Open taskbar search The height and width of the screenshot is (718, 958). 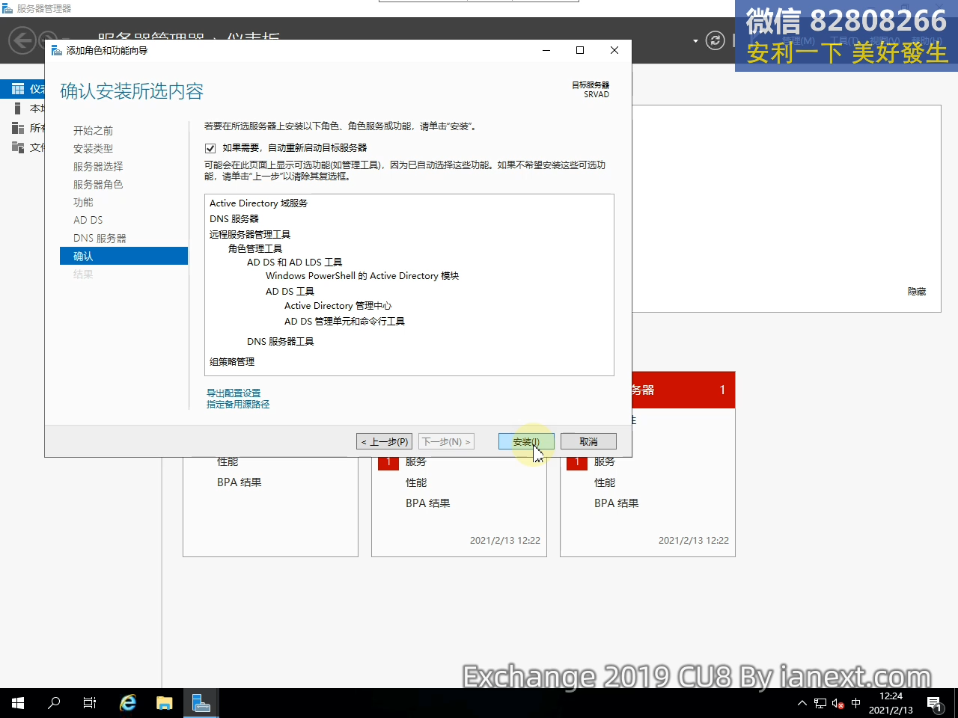(54, 703)
